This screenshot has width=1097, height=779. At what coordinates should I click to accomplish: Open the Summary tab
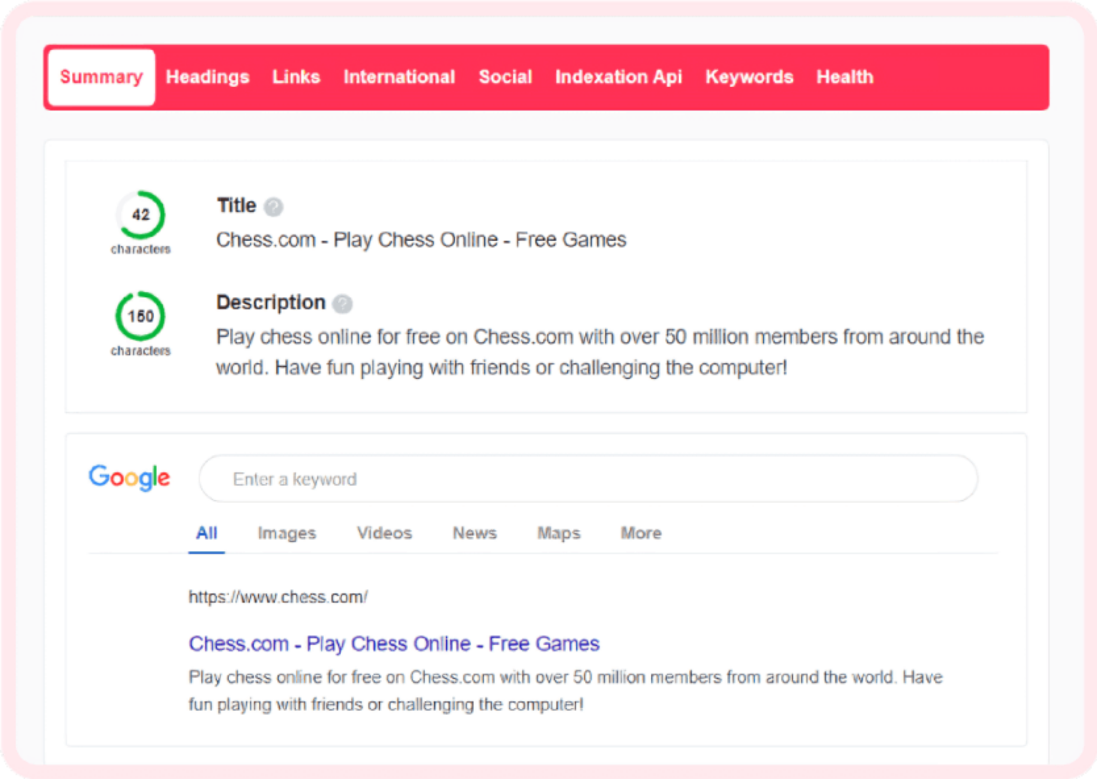(x=101, y=77)
